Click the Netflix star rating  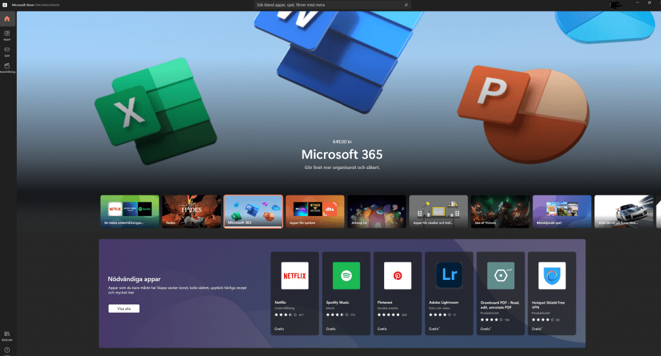[x=286, y=315]
